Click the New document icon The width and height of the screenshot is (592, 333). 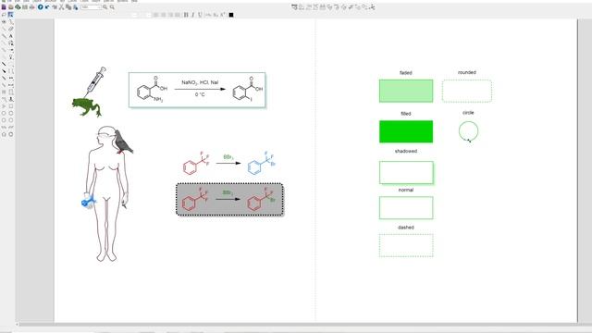(4, 7)
